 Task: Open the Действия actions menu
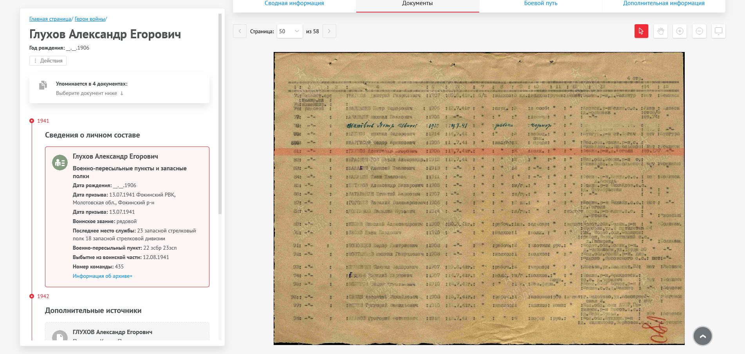click(48, 61)
